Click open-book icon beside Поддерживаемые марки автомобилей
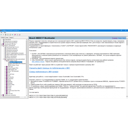This screenshot has width=128, height=128. (x=5, y=59)
